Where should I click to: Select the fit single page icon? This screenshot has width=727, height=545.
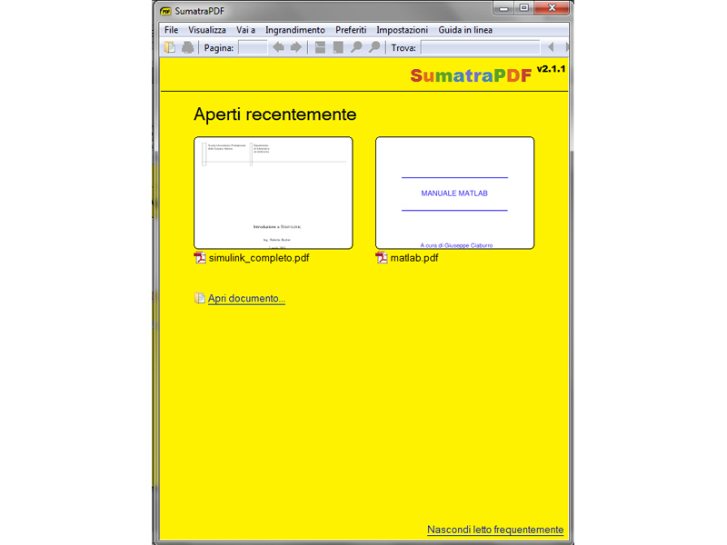pyautogui.click(x=338, y=47)
